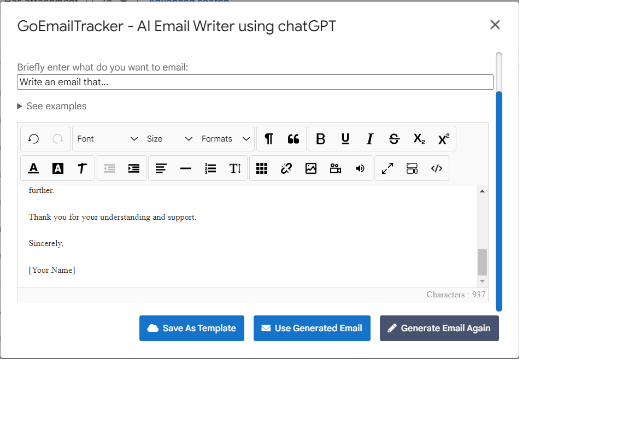Open the Formats dropdown
The height and width of the screenshot is (422, 634).
pyautogui.click(x=227, y=138)
